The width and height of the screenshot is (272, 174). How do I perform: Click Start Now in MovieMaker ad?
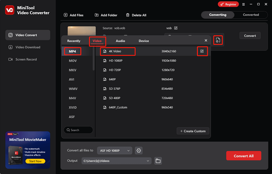(x=35, y=161)
